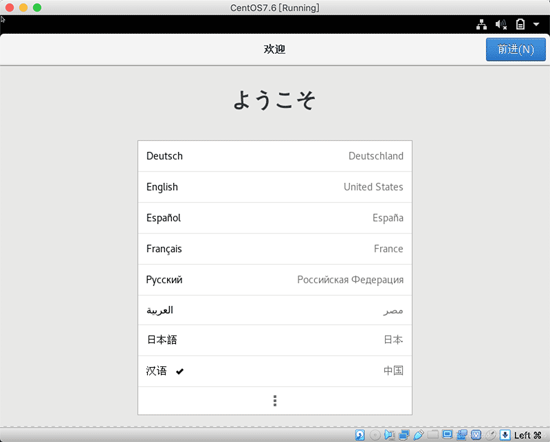This screenshot has height=442, width=550.
Task: Expand more languages with the three-dot button
Action: click(275, 401)
